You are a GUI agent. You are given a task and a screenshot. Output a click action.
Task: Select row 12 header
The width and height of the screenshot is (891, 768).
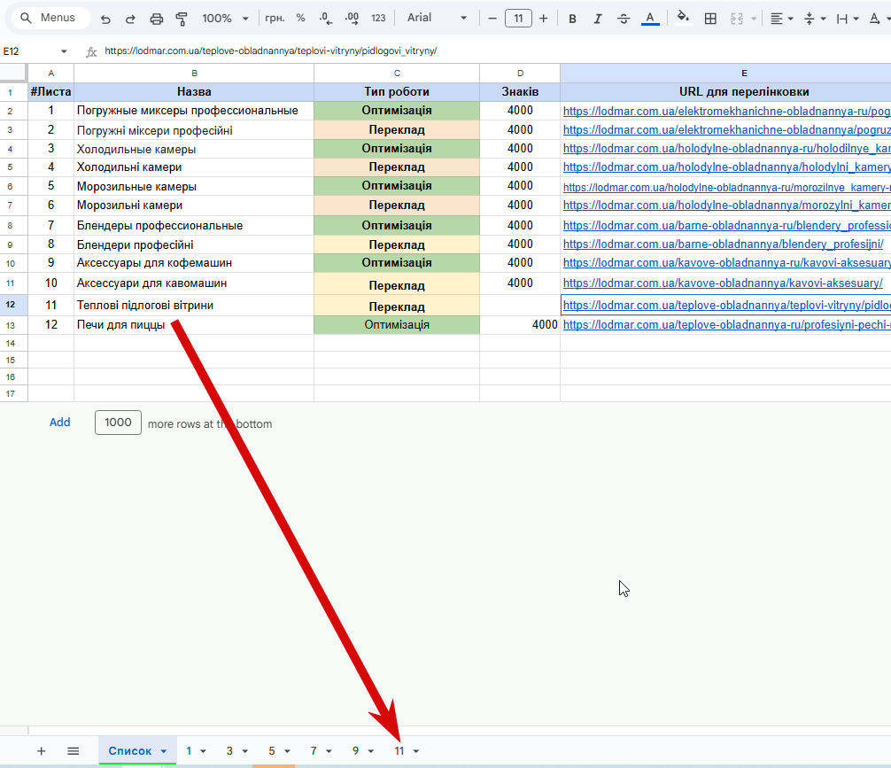tap(13, 305)
